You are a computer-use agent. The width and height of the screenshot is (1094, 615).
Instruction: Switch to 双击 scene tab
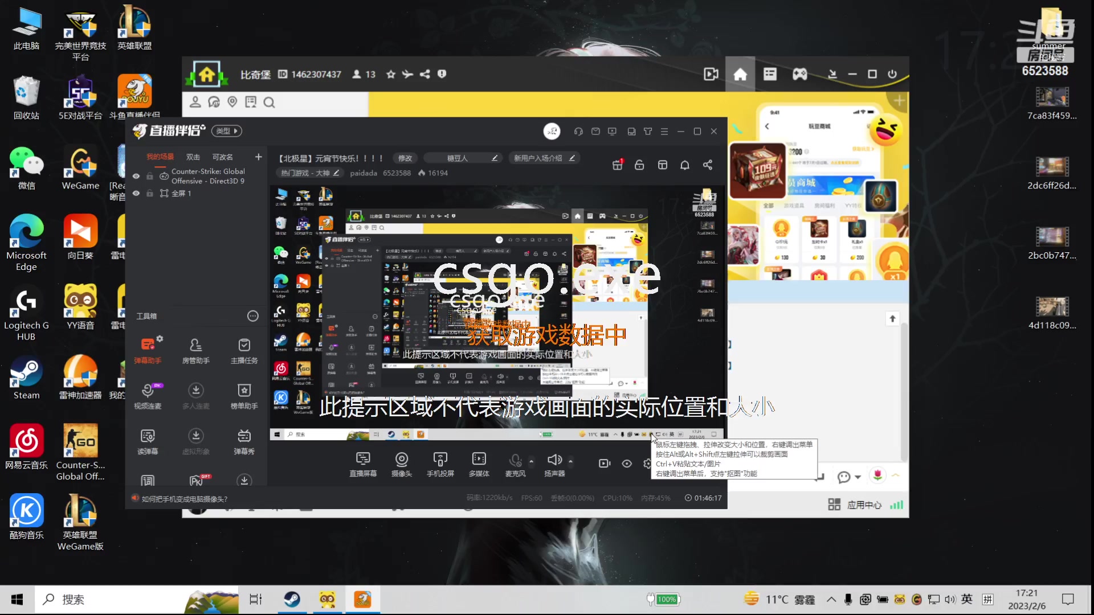coord(193,157)
